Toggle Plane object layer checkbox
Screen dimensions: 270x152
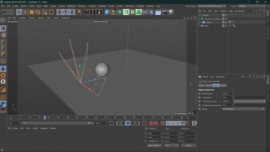click(x=223, y=26)
